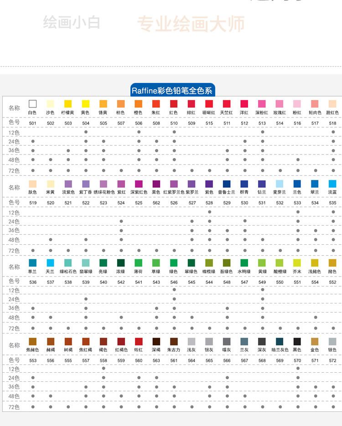Image resolution: width=342 pixels, height=426 pixels.
Task: Click the color name label '焦红褐'
Action: (85, 350)
